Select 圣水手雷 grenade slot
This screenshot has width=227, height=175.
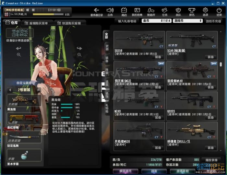[x=24, y=155]
